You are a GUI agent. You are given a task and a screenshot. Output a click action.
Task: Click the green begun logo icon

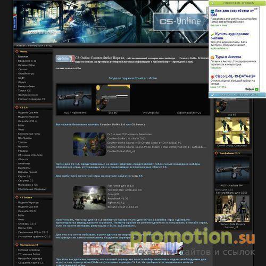click(256, 89)
